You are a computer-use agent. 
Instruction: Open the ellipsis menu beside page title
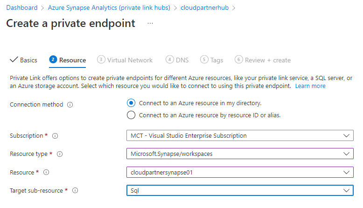(150, 23)
